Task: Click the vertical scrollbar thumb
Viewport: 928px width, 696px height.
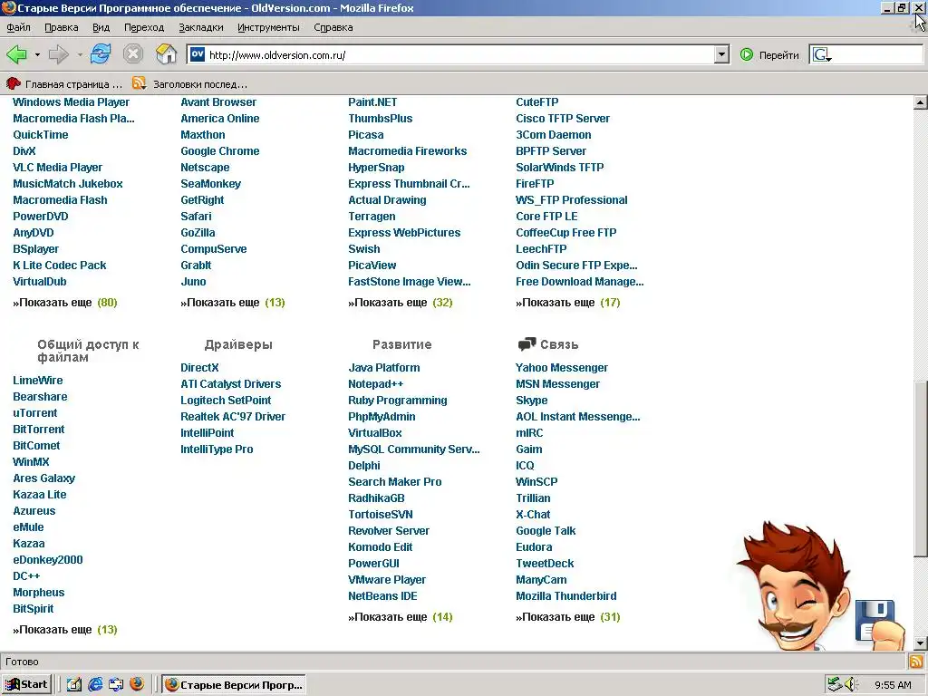Action: coord(921,468)
